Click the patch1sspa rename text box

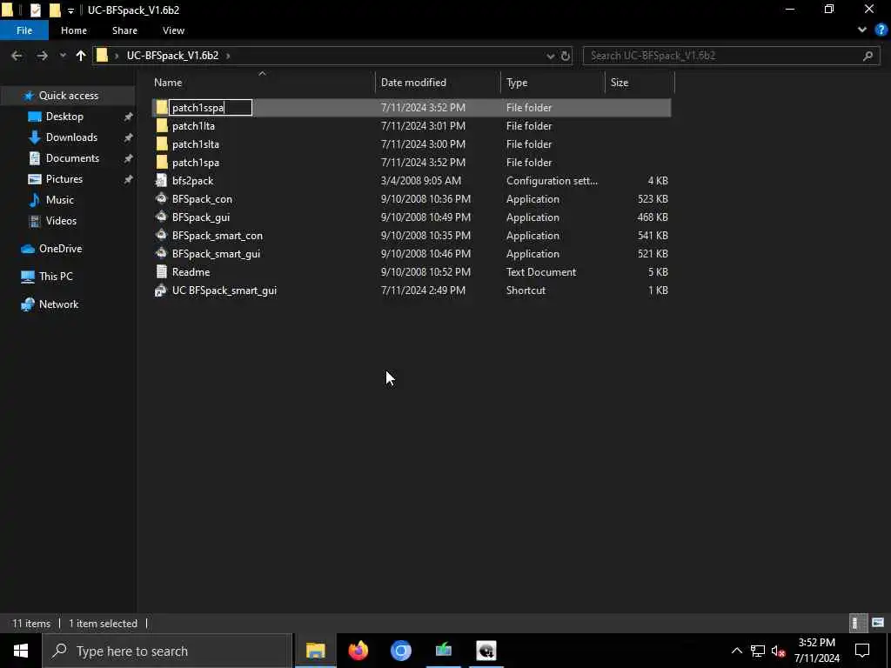coord(211,107)
